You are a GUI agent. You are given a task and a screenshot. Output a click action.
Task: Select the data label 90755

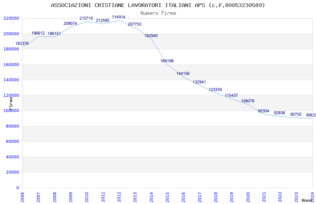(296, 115)
